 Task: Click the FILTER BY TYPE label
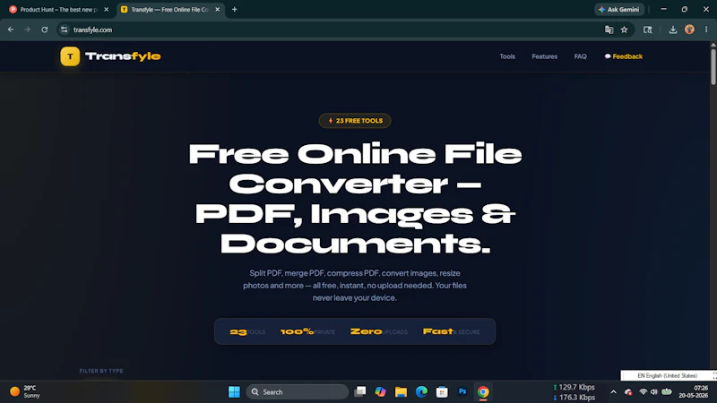pyautogui.click(x=101, y=371)
